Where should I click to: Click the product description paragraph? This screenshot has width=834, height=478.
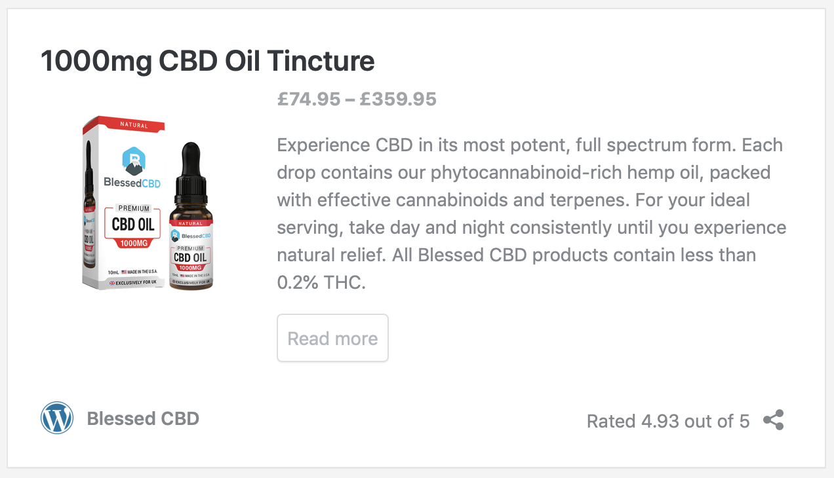click(x=532, y=213)
